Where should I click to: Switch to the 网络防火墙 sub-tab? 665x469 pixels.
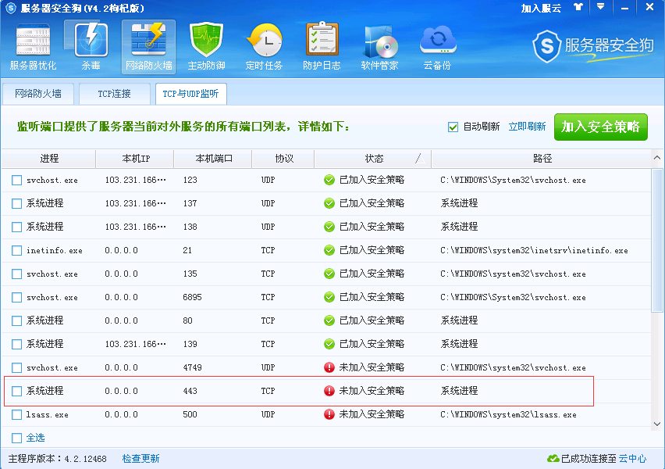38,94
